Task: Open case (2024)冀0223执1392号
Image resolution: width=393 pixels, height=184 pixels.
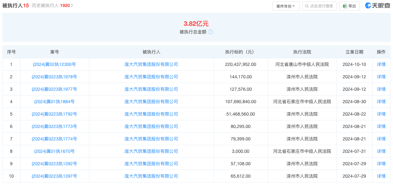Action: click(54, 164)
